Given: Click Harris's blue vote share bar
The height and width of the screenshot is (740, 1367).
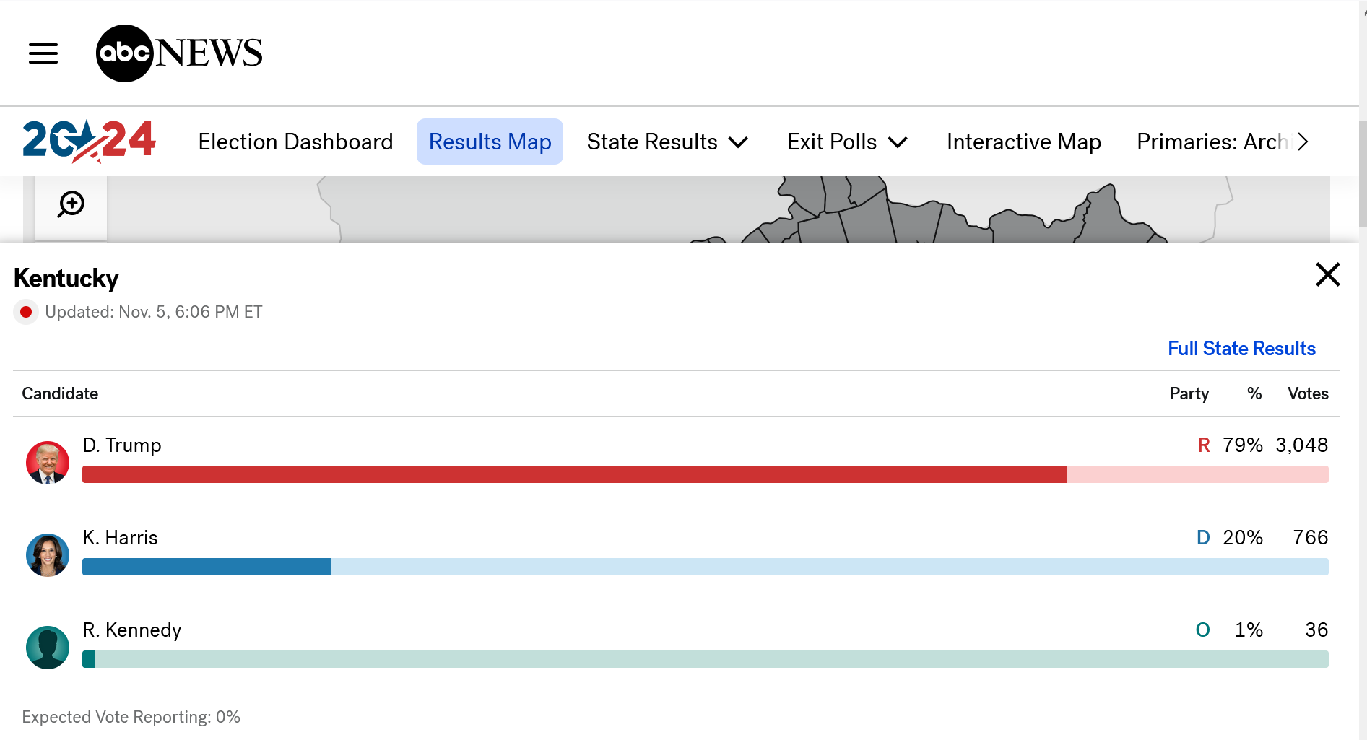Looking at the screenshot, I should point(207,567).
